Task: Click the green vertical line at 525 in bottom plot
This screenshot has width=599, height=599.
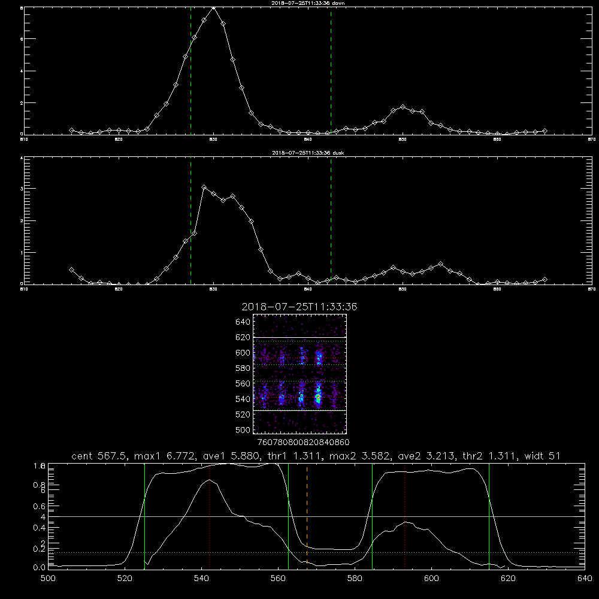Action: [144, 516]
